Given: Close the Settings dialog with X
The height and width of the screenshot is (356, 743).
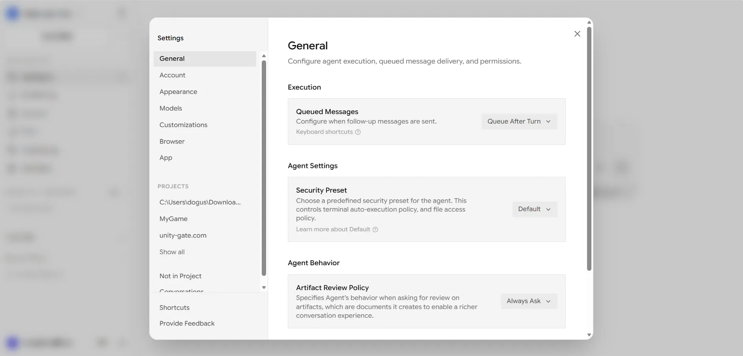Looking at the screenshot, I should pyautogui.click(x=577, y=34).
